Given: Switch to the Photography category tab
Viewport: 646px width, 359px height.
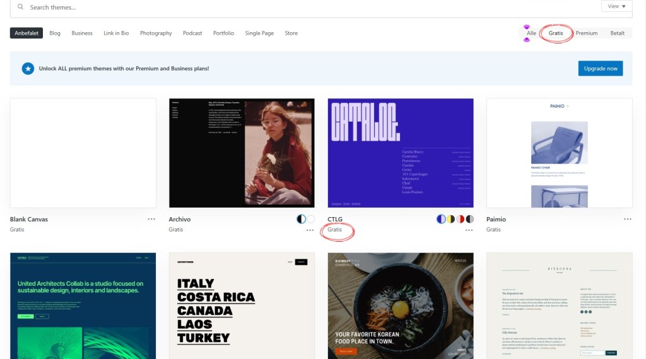Looking at the screenshot, I should coord(156,33).
